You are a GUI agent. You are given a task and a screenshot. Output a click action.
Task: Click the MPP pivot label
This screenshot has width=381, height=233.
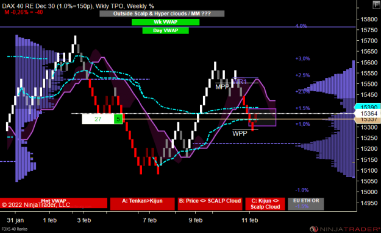pyautogui.click(x=223, y=87)
